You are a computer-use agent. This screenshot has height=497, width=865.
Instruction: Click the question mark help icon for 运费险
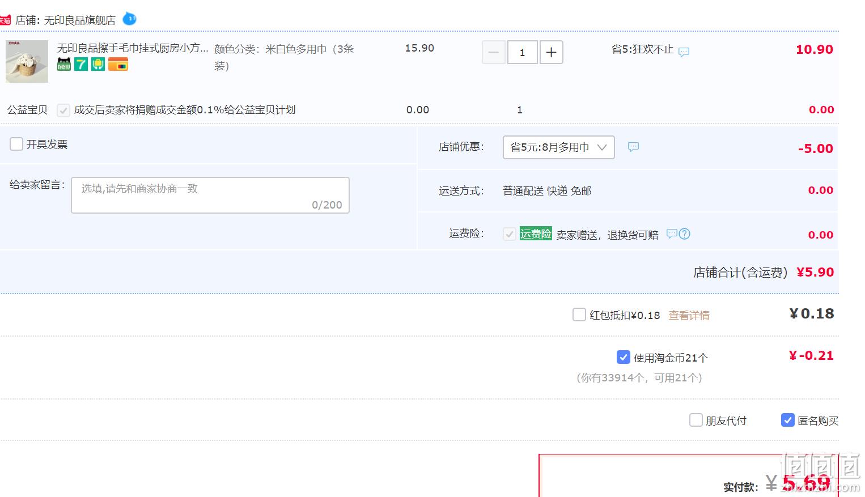coord(685,233)
